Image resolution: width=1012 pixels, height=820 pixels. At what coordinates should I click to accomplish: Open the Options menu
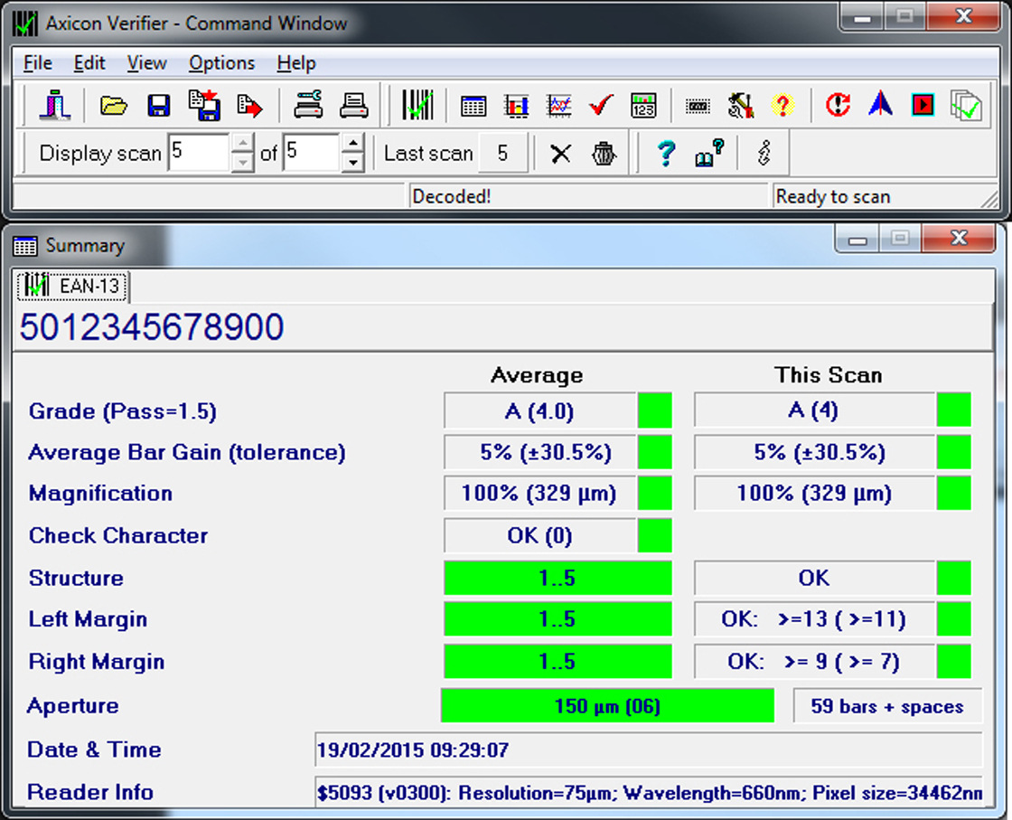click(221, 63)
